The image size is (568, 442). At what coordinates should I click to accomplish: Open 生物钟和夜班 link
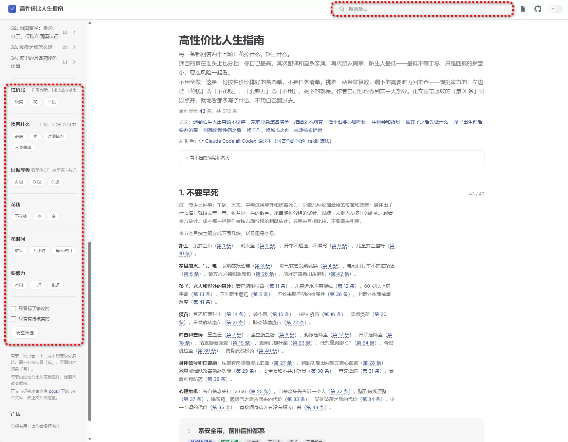(386, 122)
